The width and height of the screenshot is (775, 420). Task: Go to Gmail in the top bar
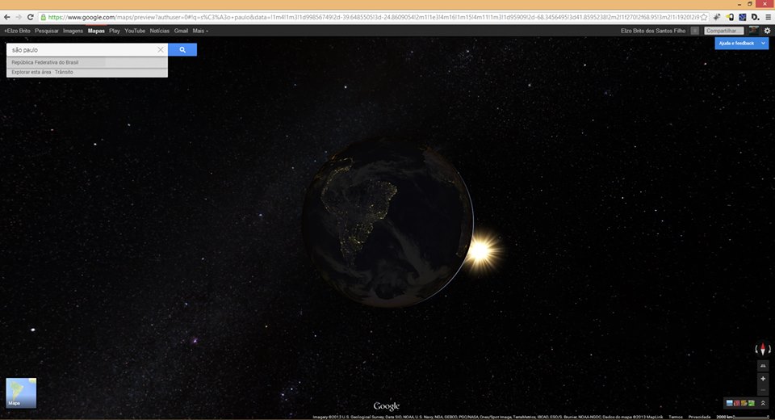[x=181, y=31]
